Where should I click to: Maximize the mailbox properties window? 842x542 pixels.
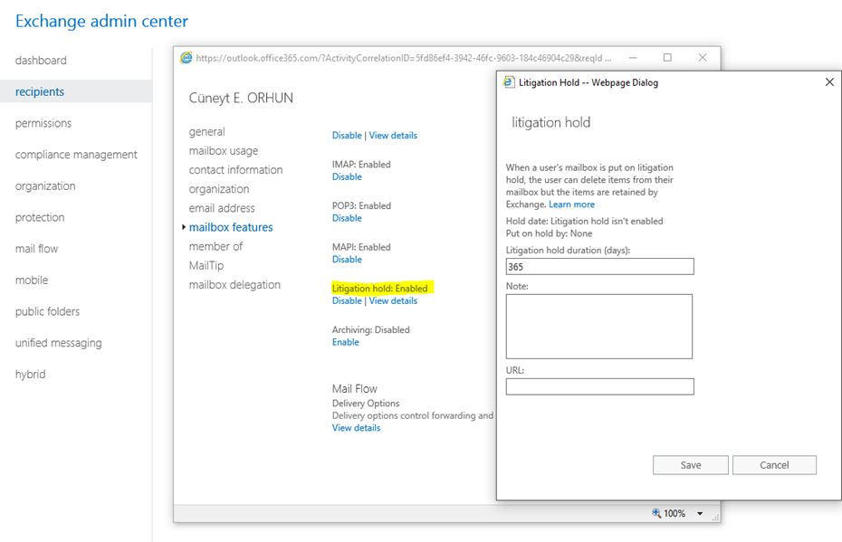(667, 57)
